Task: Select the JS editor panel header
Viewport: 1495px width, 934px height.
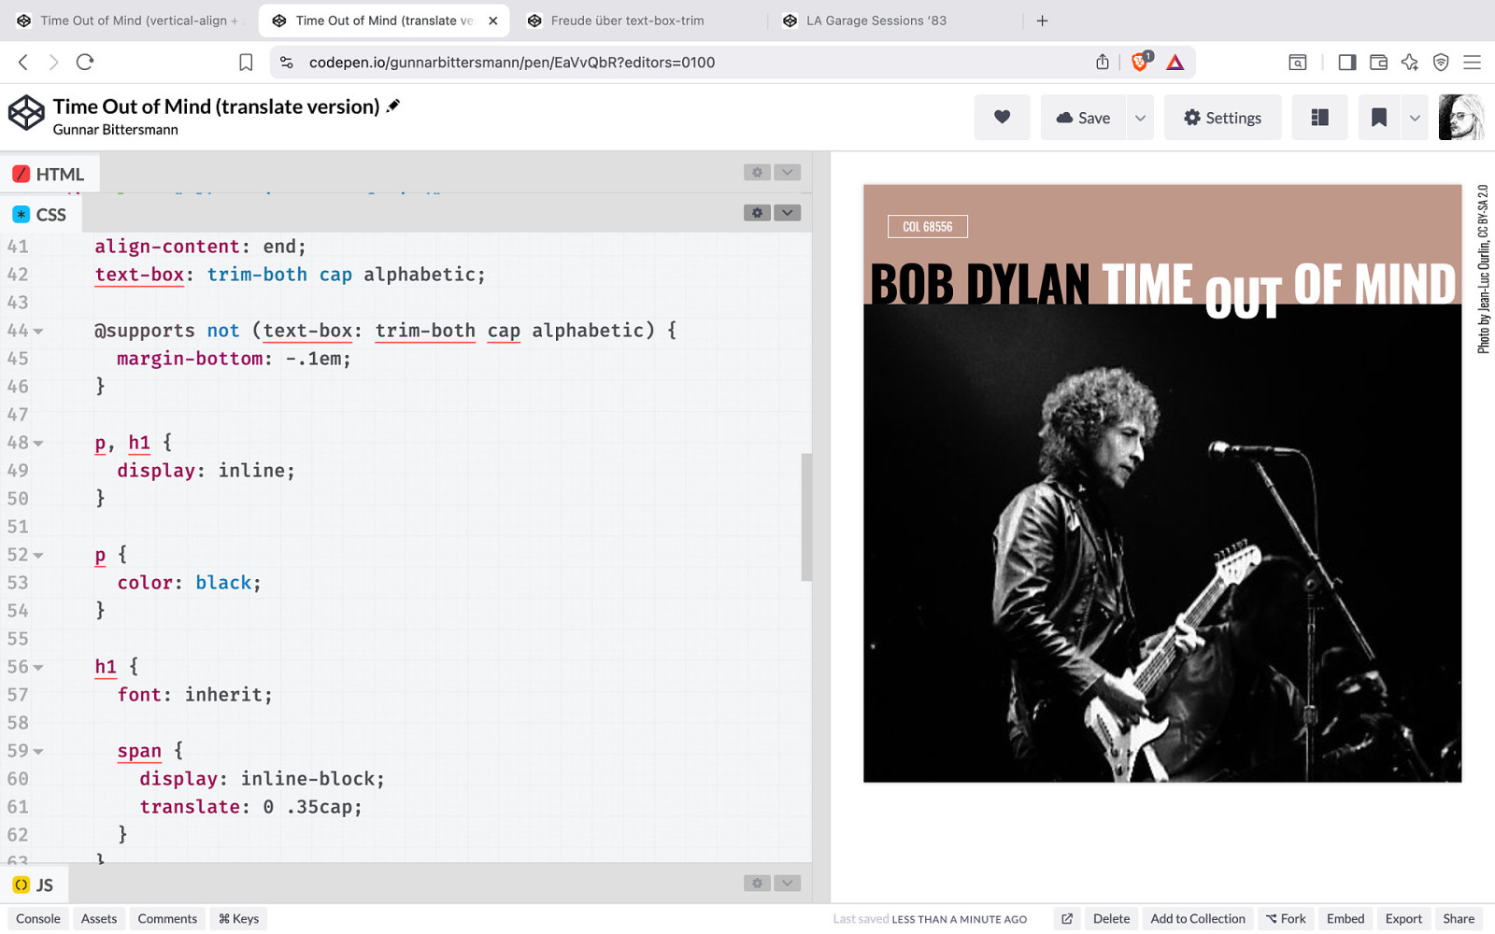Action: [x=34, y=884]
